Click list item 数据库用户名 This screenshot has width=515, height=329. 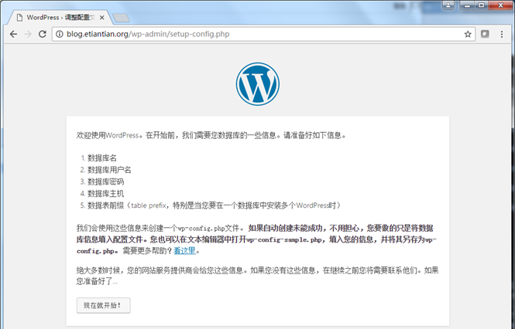coord(109,170)
